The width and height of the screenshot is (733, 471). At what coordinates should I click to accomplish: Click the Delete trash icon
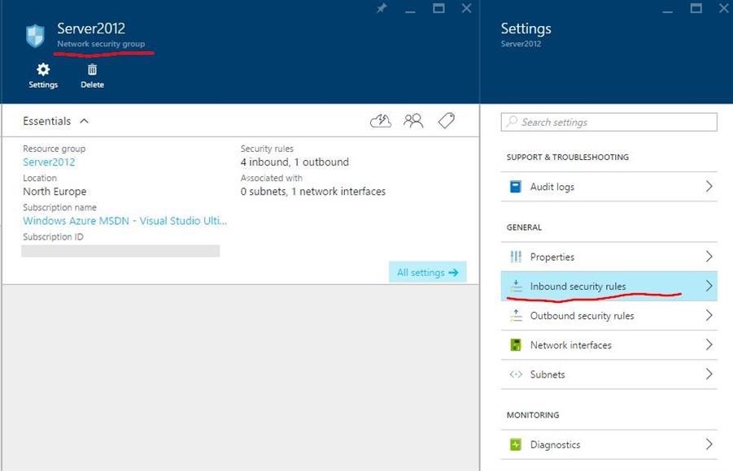pos(92,71)
